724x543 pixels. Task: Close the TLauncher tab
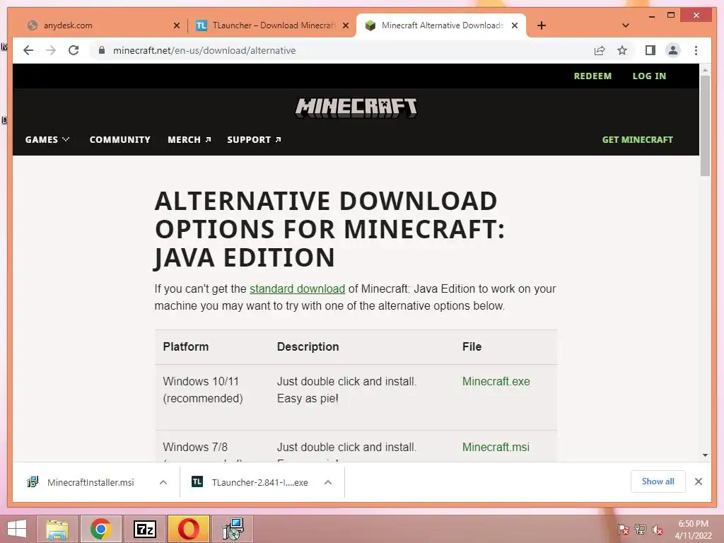point(345,26)
